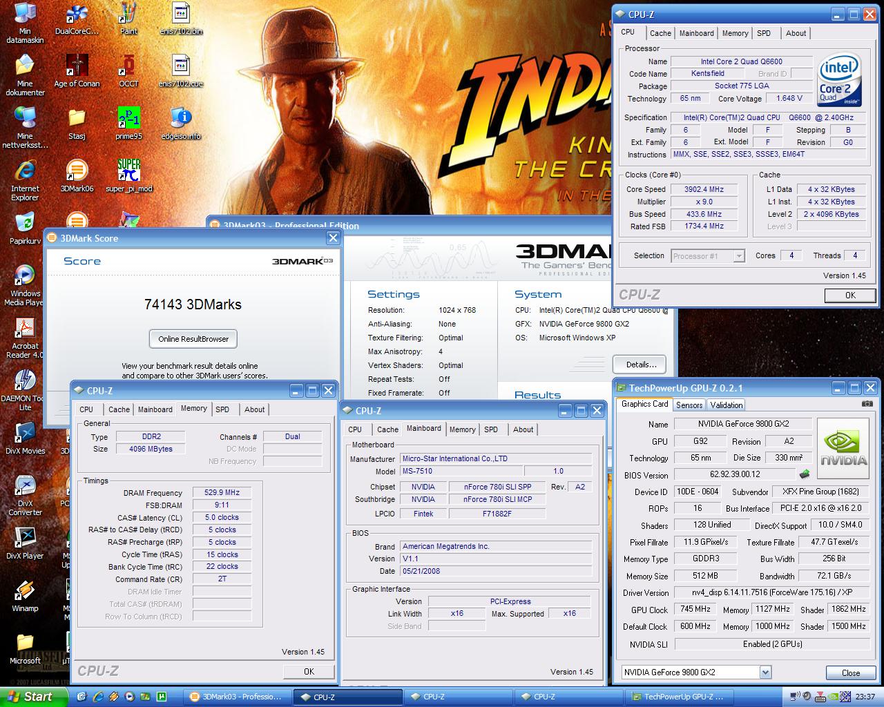Launch the Winamp desktop shortcut
The height and width of the screenshot is (707, 884).
(25, 596)
